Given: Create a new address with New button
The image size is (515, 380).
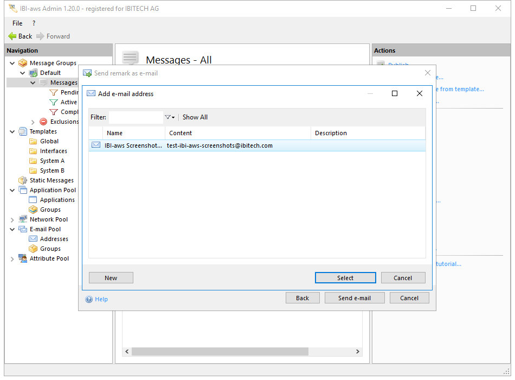Looking at the screenshot, I should pyautogui.click(x=111, y=278).
